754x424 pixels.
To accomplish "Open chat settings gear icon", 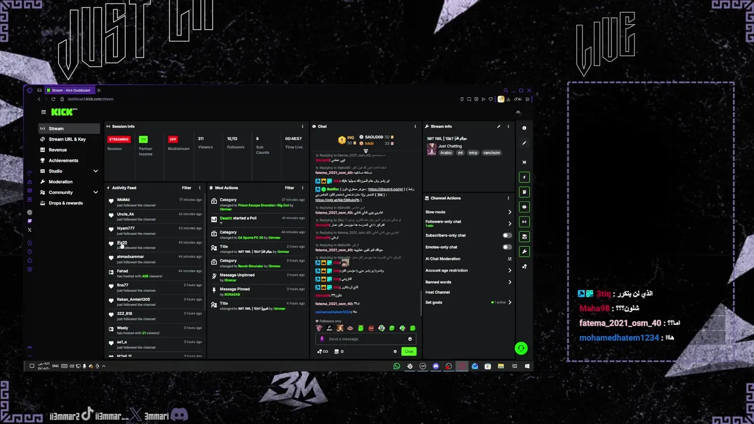I will pyautogui.click(x=395, y=352).
